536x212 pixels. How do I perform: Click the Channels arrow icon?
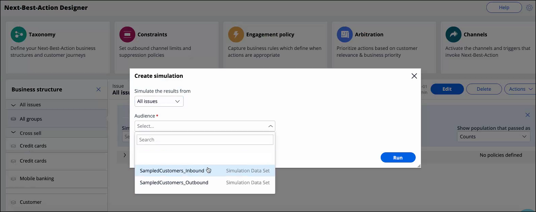point(453,34)
